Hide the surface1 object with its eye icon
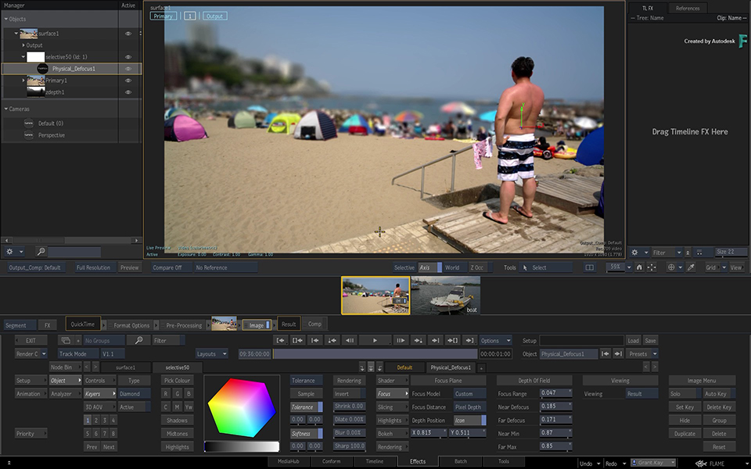Viewport: 751px width, 469px height. coord(128,34)
